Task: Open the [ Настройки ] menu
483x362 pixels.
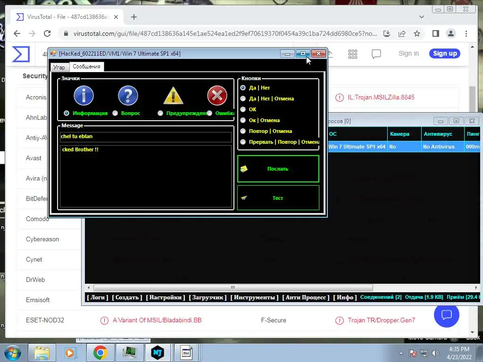Action: 166,297
